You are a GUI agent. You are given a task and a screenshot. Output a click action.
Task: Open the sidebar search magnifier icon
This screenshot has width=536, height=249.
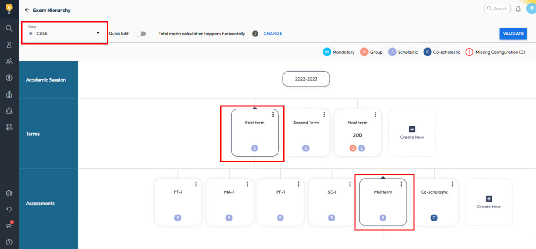point(9,28)
